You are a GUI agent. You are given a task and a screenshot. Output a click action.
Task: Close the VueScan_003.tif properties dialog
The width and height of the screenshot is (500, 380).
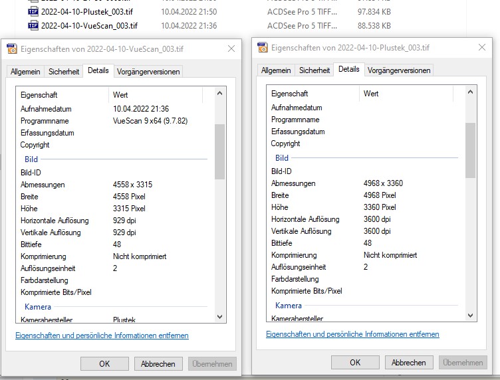pos(231,48)
